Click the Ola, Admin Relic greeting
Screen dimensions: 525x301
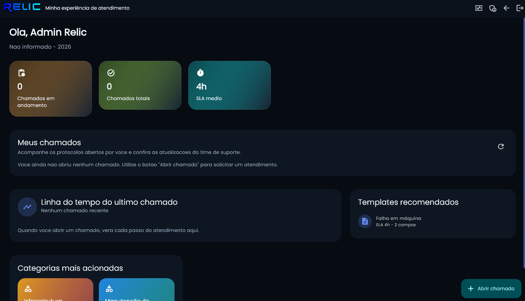[x=48, y=32]
